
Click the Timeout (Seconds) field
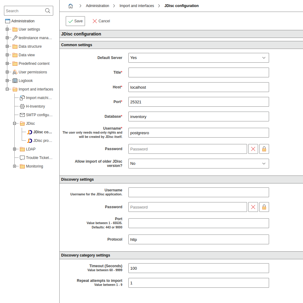coord(199,268)
